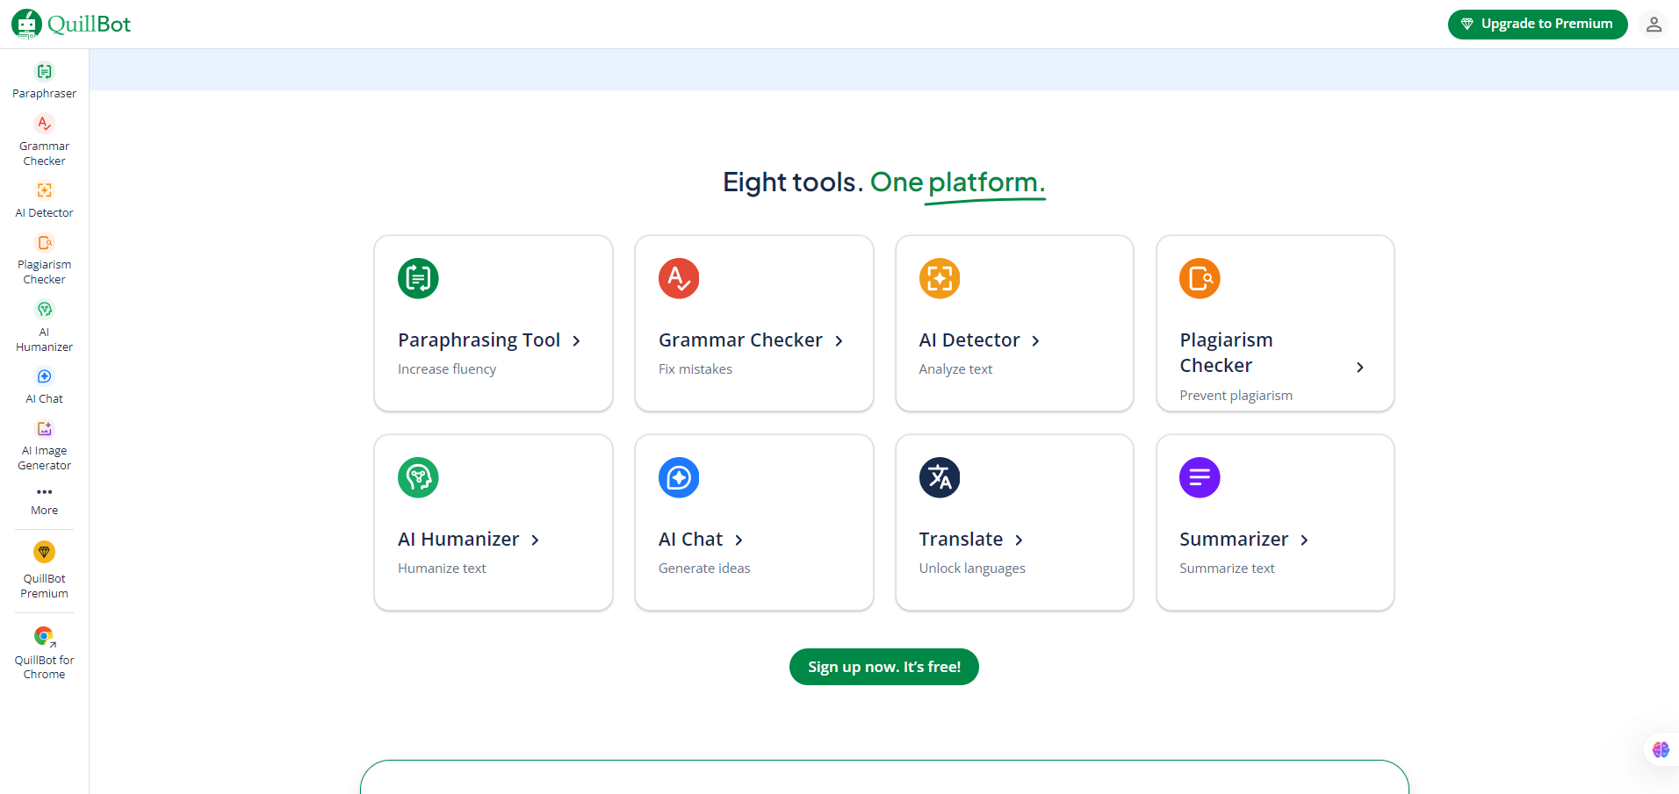Click chevron beside Plagiarism Checker title
The height and width of the screenshot is (794, 1679).
1360,368
